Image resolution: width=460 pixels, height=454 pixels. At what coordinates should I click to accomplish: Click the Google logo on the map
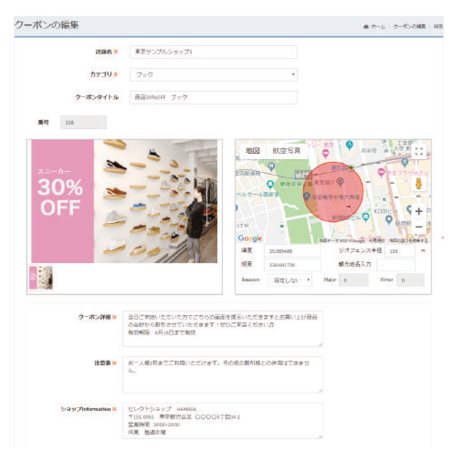(x=250, y=238)
